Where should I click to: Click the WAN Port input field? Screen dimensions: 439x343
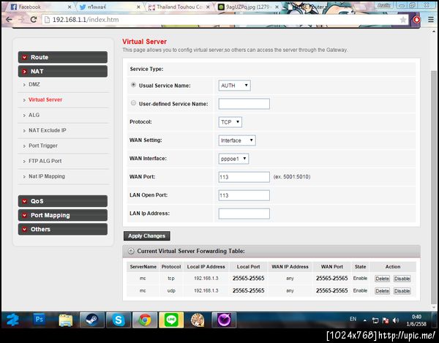click(244, 177)
